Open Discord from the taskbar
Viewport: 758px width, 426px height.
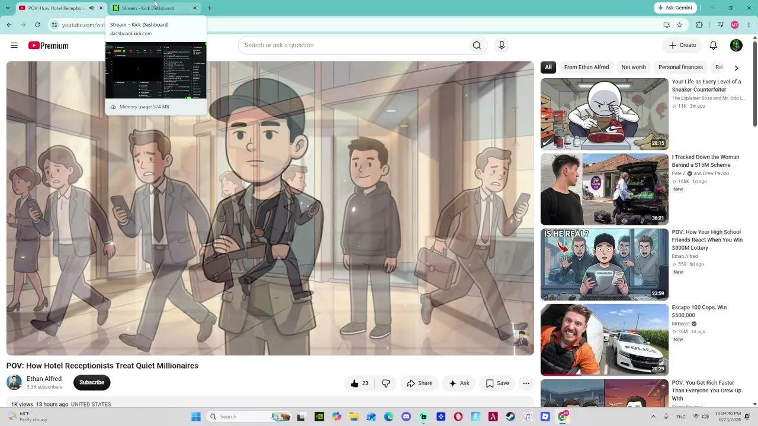(x=406, y=417)
